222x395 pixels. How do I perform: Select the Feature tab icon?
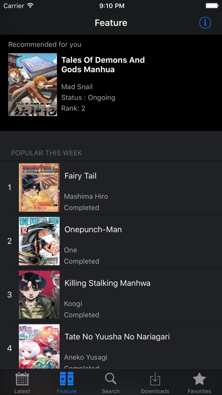click(x=67, y=379)
